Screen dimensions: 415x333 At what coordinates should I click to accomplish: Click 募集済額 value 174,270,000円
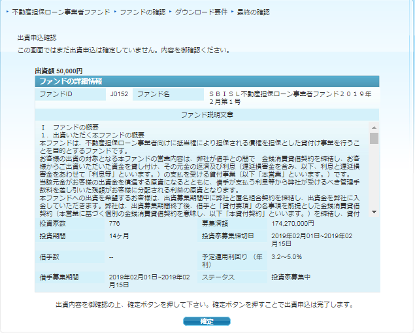click(x=293, y=223)
